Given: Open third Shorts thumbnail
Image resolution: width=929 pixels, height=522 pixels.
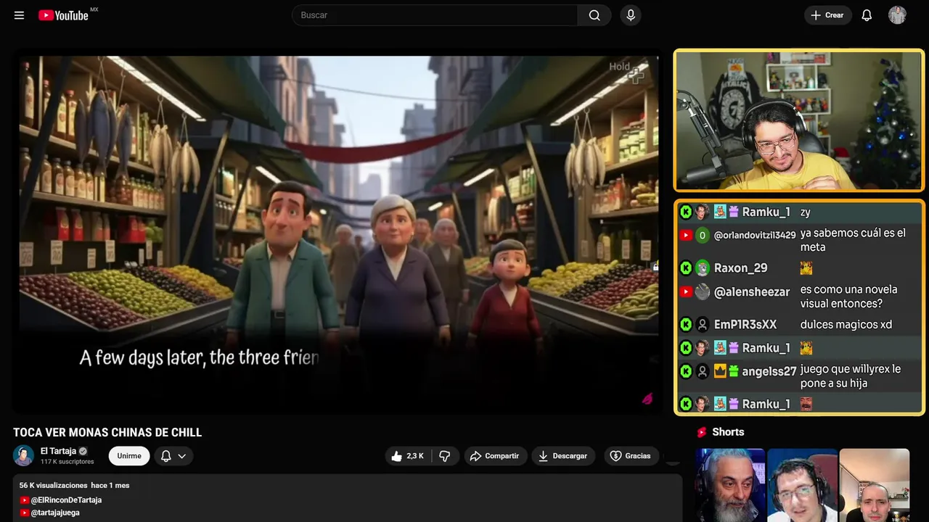Looking at the screenshot, I should coord(874,485).
